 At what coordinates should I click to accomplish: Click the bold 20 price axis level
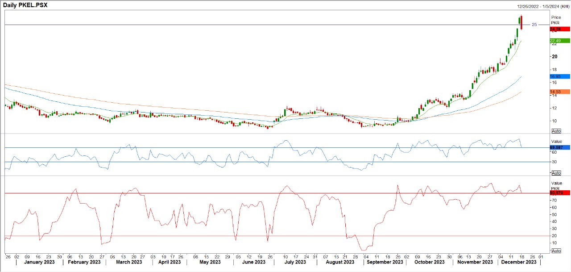(x=554, y=56)
